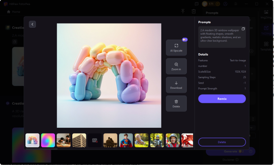Delete image via the trash button beside preview

coord(176,103)
